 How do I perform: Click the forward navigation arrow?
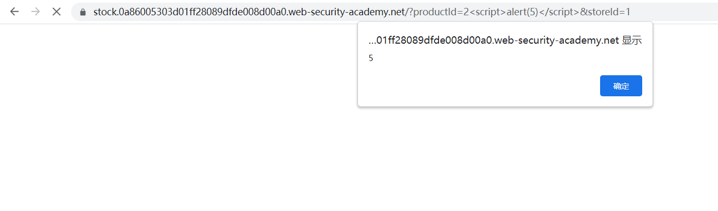tap(35, 12)
